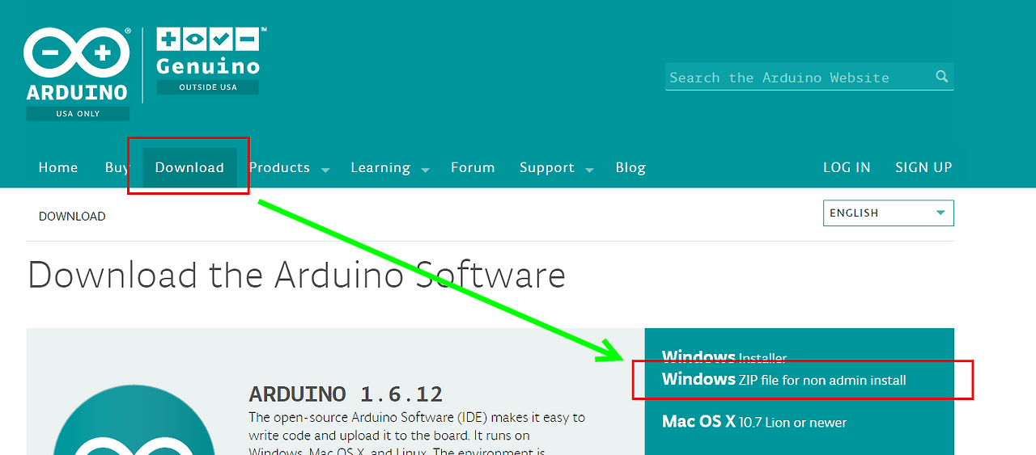Click the search magnifier icon
Image resolution: width=1036 pixels, height=455 pixels.
(x=942, y=77)
